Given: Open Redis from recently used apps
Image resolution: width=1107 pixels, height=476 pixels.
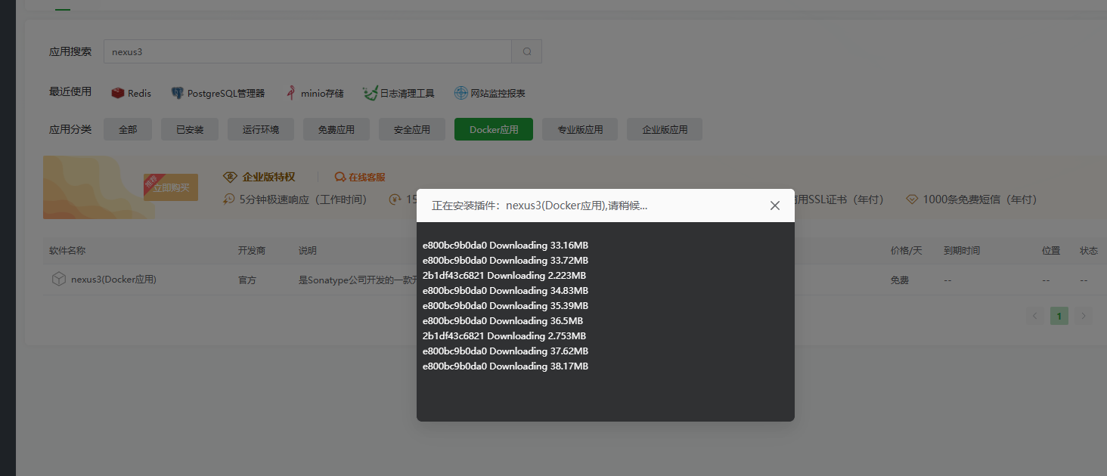Looking at the screenshot, I should coord(119,93).
